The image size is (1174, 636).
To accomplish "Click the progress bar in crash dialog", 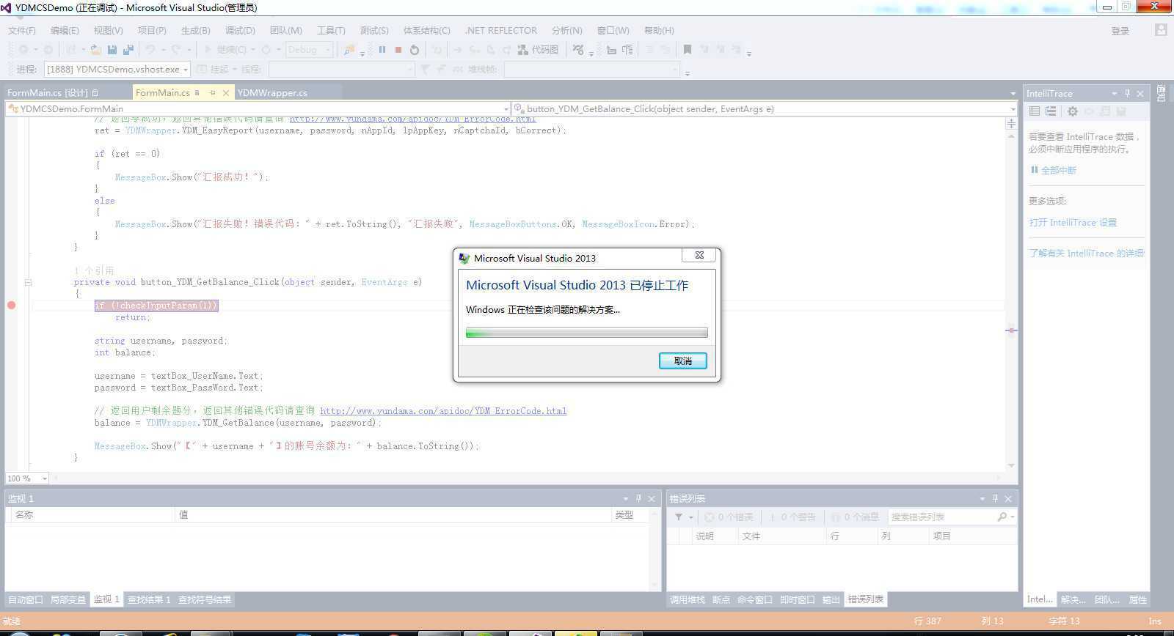I will [x=587, y=333].
